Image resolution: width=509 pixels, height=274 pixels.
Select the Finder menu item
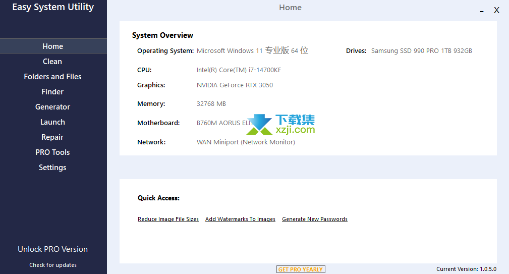point(52,92)
